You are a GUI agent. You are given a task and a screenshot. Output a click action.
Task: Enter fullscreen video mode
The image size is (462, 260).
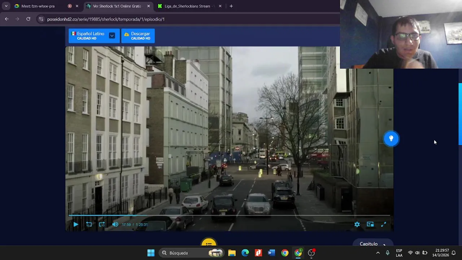pos(384,224)
